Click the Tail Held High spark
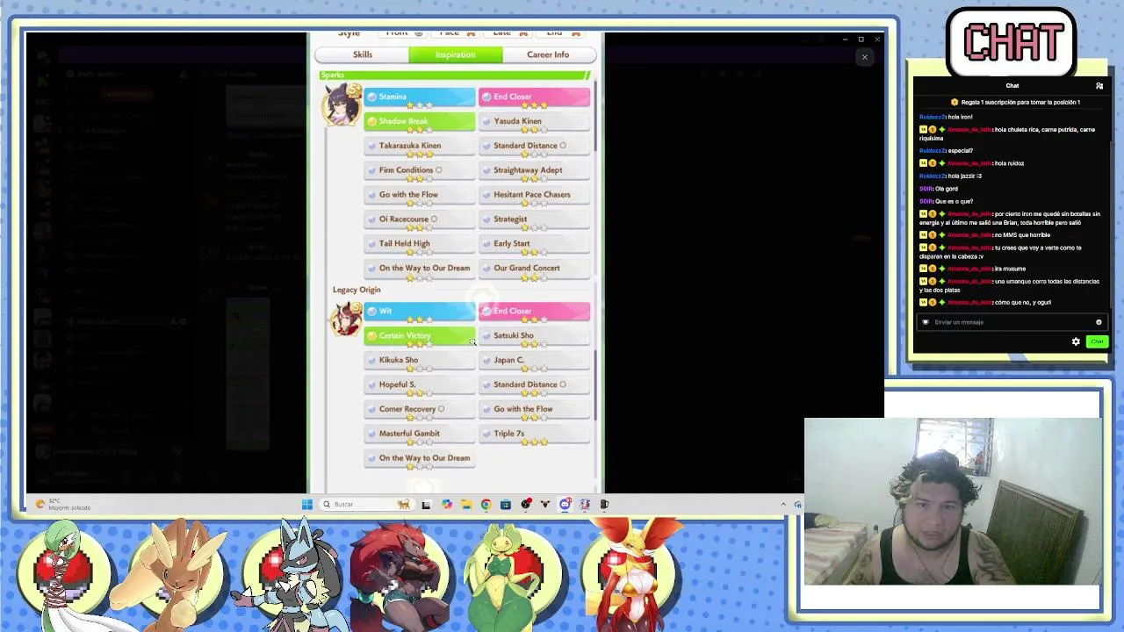This screenshot has height=632, width=1124. click(420, 245)
